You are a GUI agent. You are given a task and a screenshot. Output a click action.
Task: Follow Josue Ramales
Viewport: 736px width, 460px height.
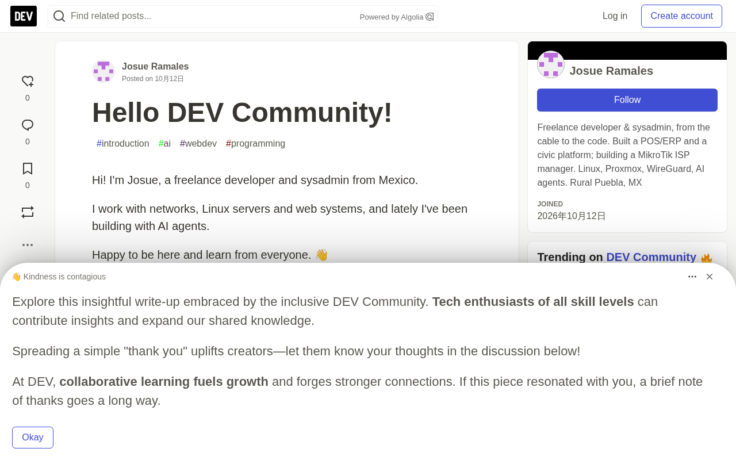coord(627,100)
